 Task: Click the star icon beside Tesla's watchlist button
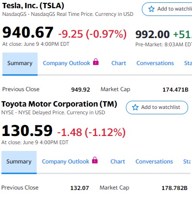151,9
